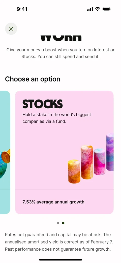Tap the gold coin on the teal card
This screenshot has width=121, height=263.
(x=6, y=156)
